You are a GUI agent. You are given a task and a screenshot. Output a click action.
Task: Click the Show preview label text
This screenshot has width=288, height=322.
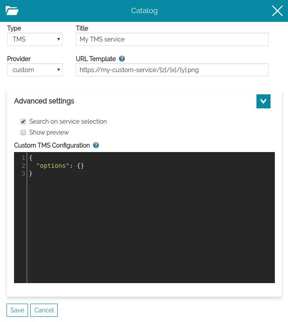pos(49,133)
